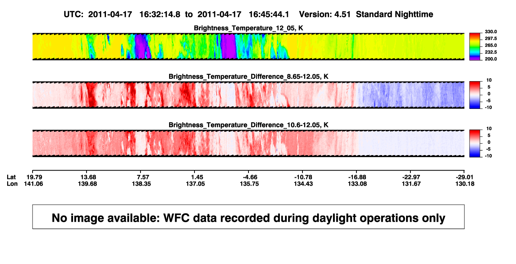Click the 265.0 colorbar label
This screenshot has height=264, width=516.
coord(490,46)
